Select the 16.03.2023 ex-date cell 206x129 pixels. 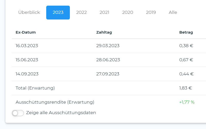point(27,46)
